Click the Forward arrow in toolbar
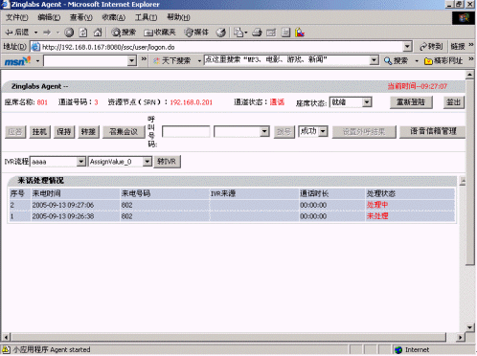477x356 pixels. (47, 33)
